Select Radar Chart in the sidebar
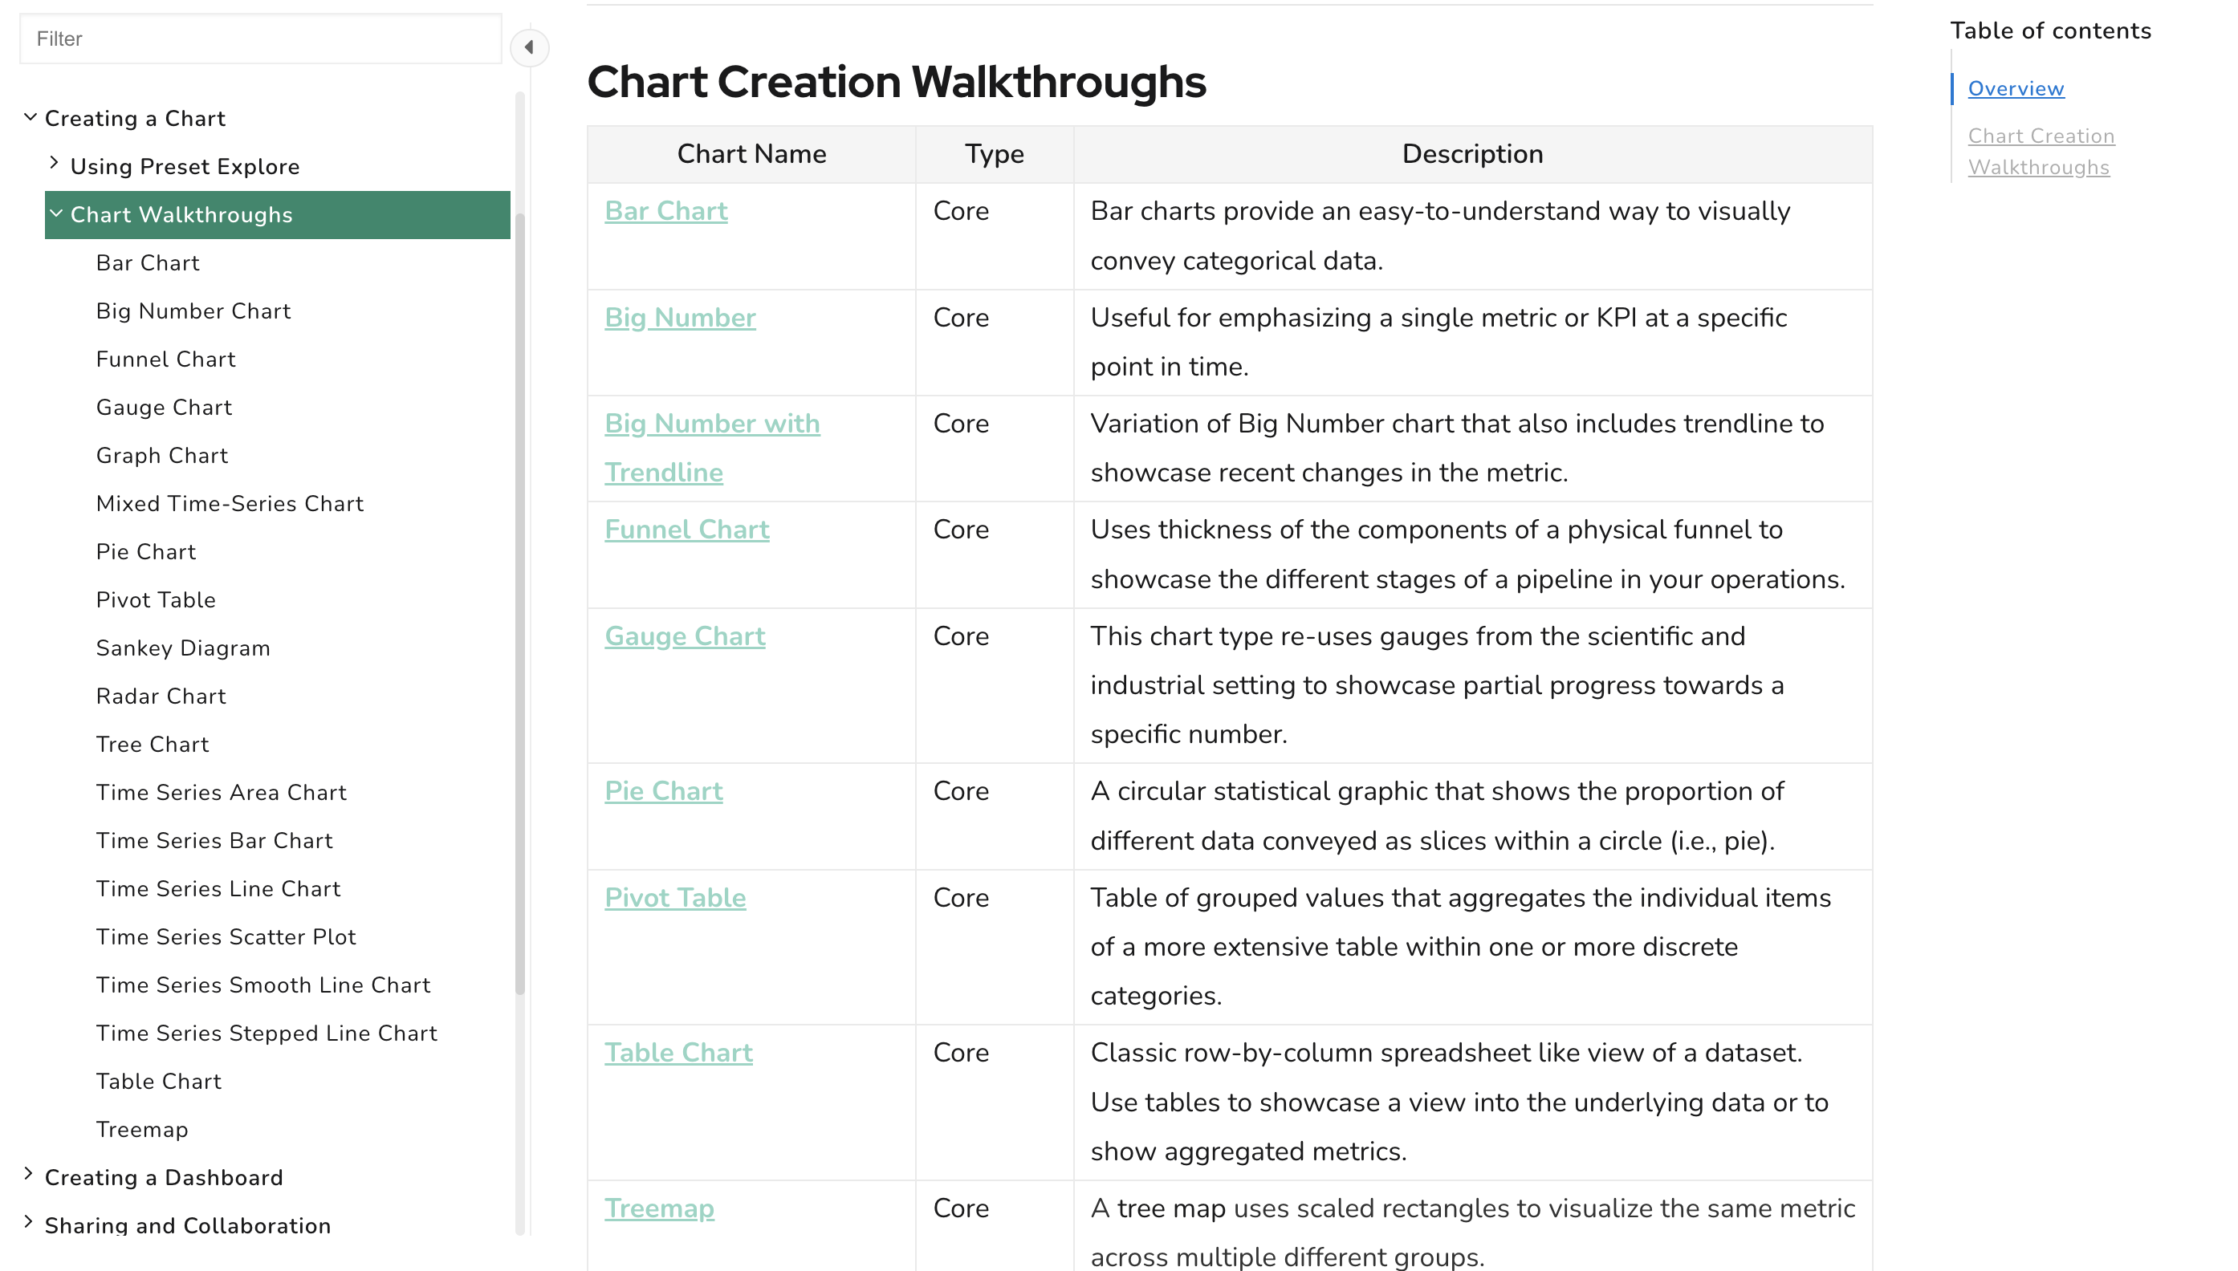The width and height of the screenshot is (2238, 1271). click(x=161, y=696)
